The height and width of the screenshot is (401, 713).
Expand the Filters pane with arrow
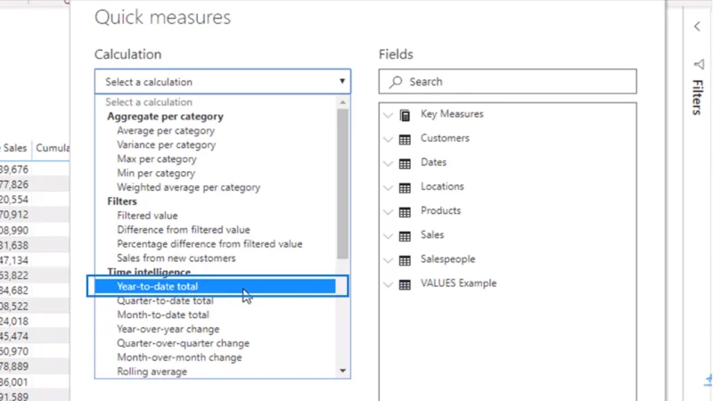point(697,27)
